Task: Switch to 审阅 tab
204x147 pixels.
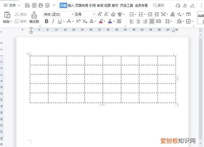Action: tap(100, 6)
